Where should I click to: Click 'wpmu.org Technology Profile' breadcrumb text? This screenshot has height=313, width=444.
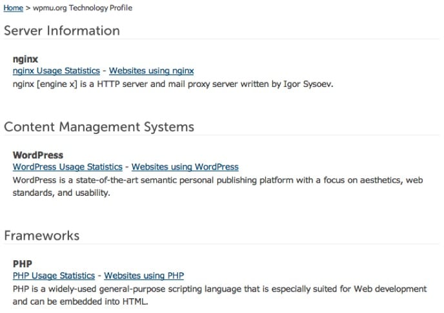coord(83,8)
